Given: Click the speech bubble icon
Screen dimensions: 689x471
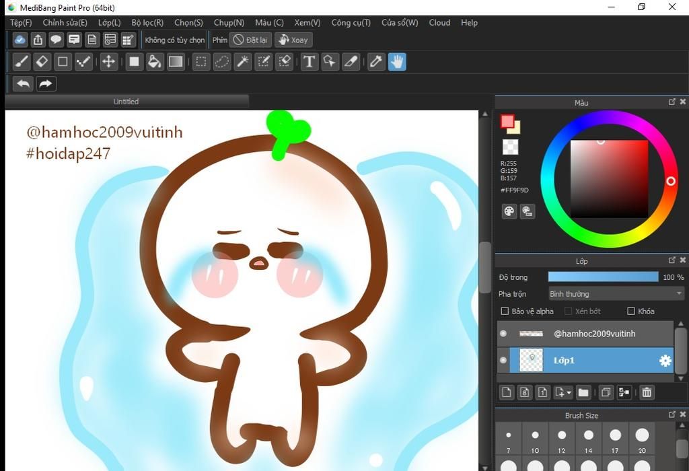Looking at the screenshot, I should [x=56, y=40].
